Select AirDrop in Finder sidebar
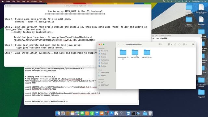This screenshot has height=117, width=208. point(102,54)
